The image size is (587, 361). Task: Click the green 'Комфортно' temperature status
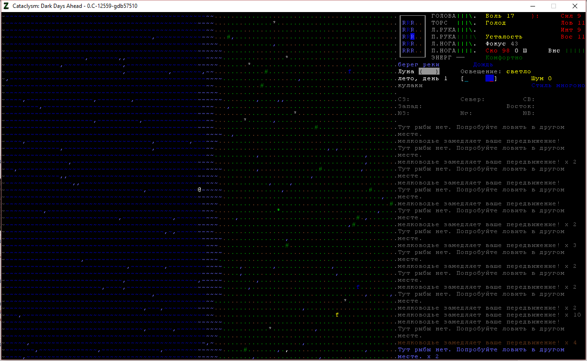tap(504, 57)
